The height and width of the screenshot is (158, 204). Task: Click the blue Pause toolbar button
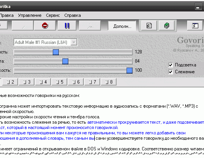click(67, 26)
